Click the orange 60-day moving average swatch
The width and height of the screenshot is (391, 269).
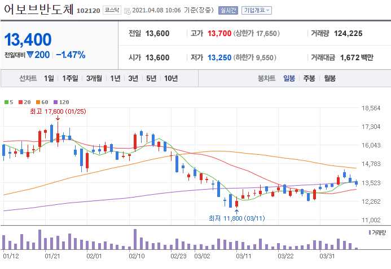[38, 102]
